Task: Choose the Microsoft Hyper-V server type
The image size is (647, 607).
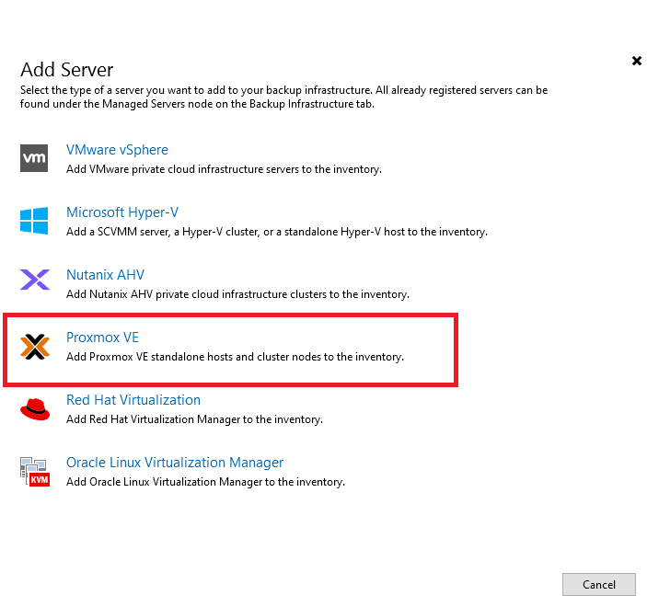Action: [122, 212]
